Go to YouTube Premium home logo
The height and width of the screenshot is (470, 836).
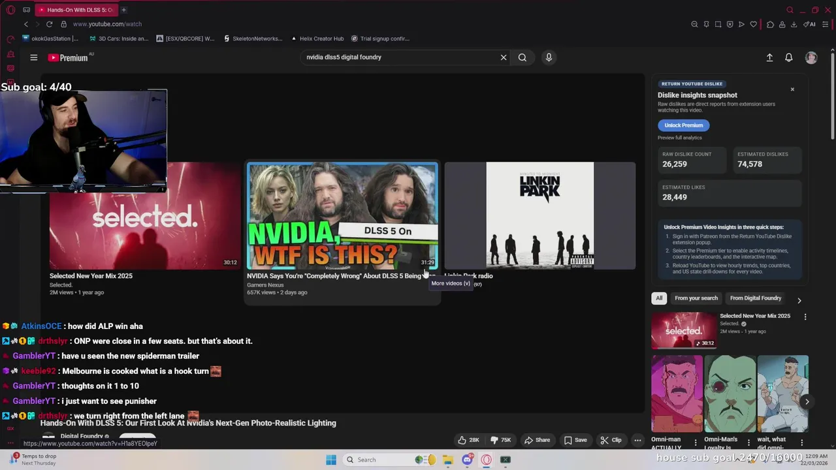pyautogui.click(x=68, y=57)
